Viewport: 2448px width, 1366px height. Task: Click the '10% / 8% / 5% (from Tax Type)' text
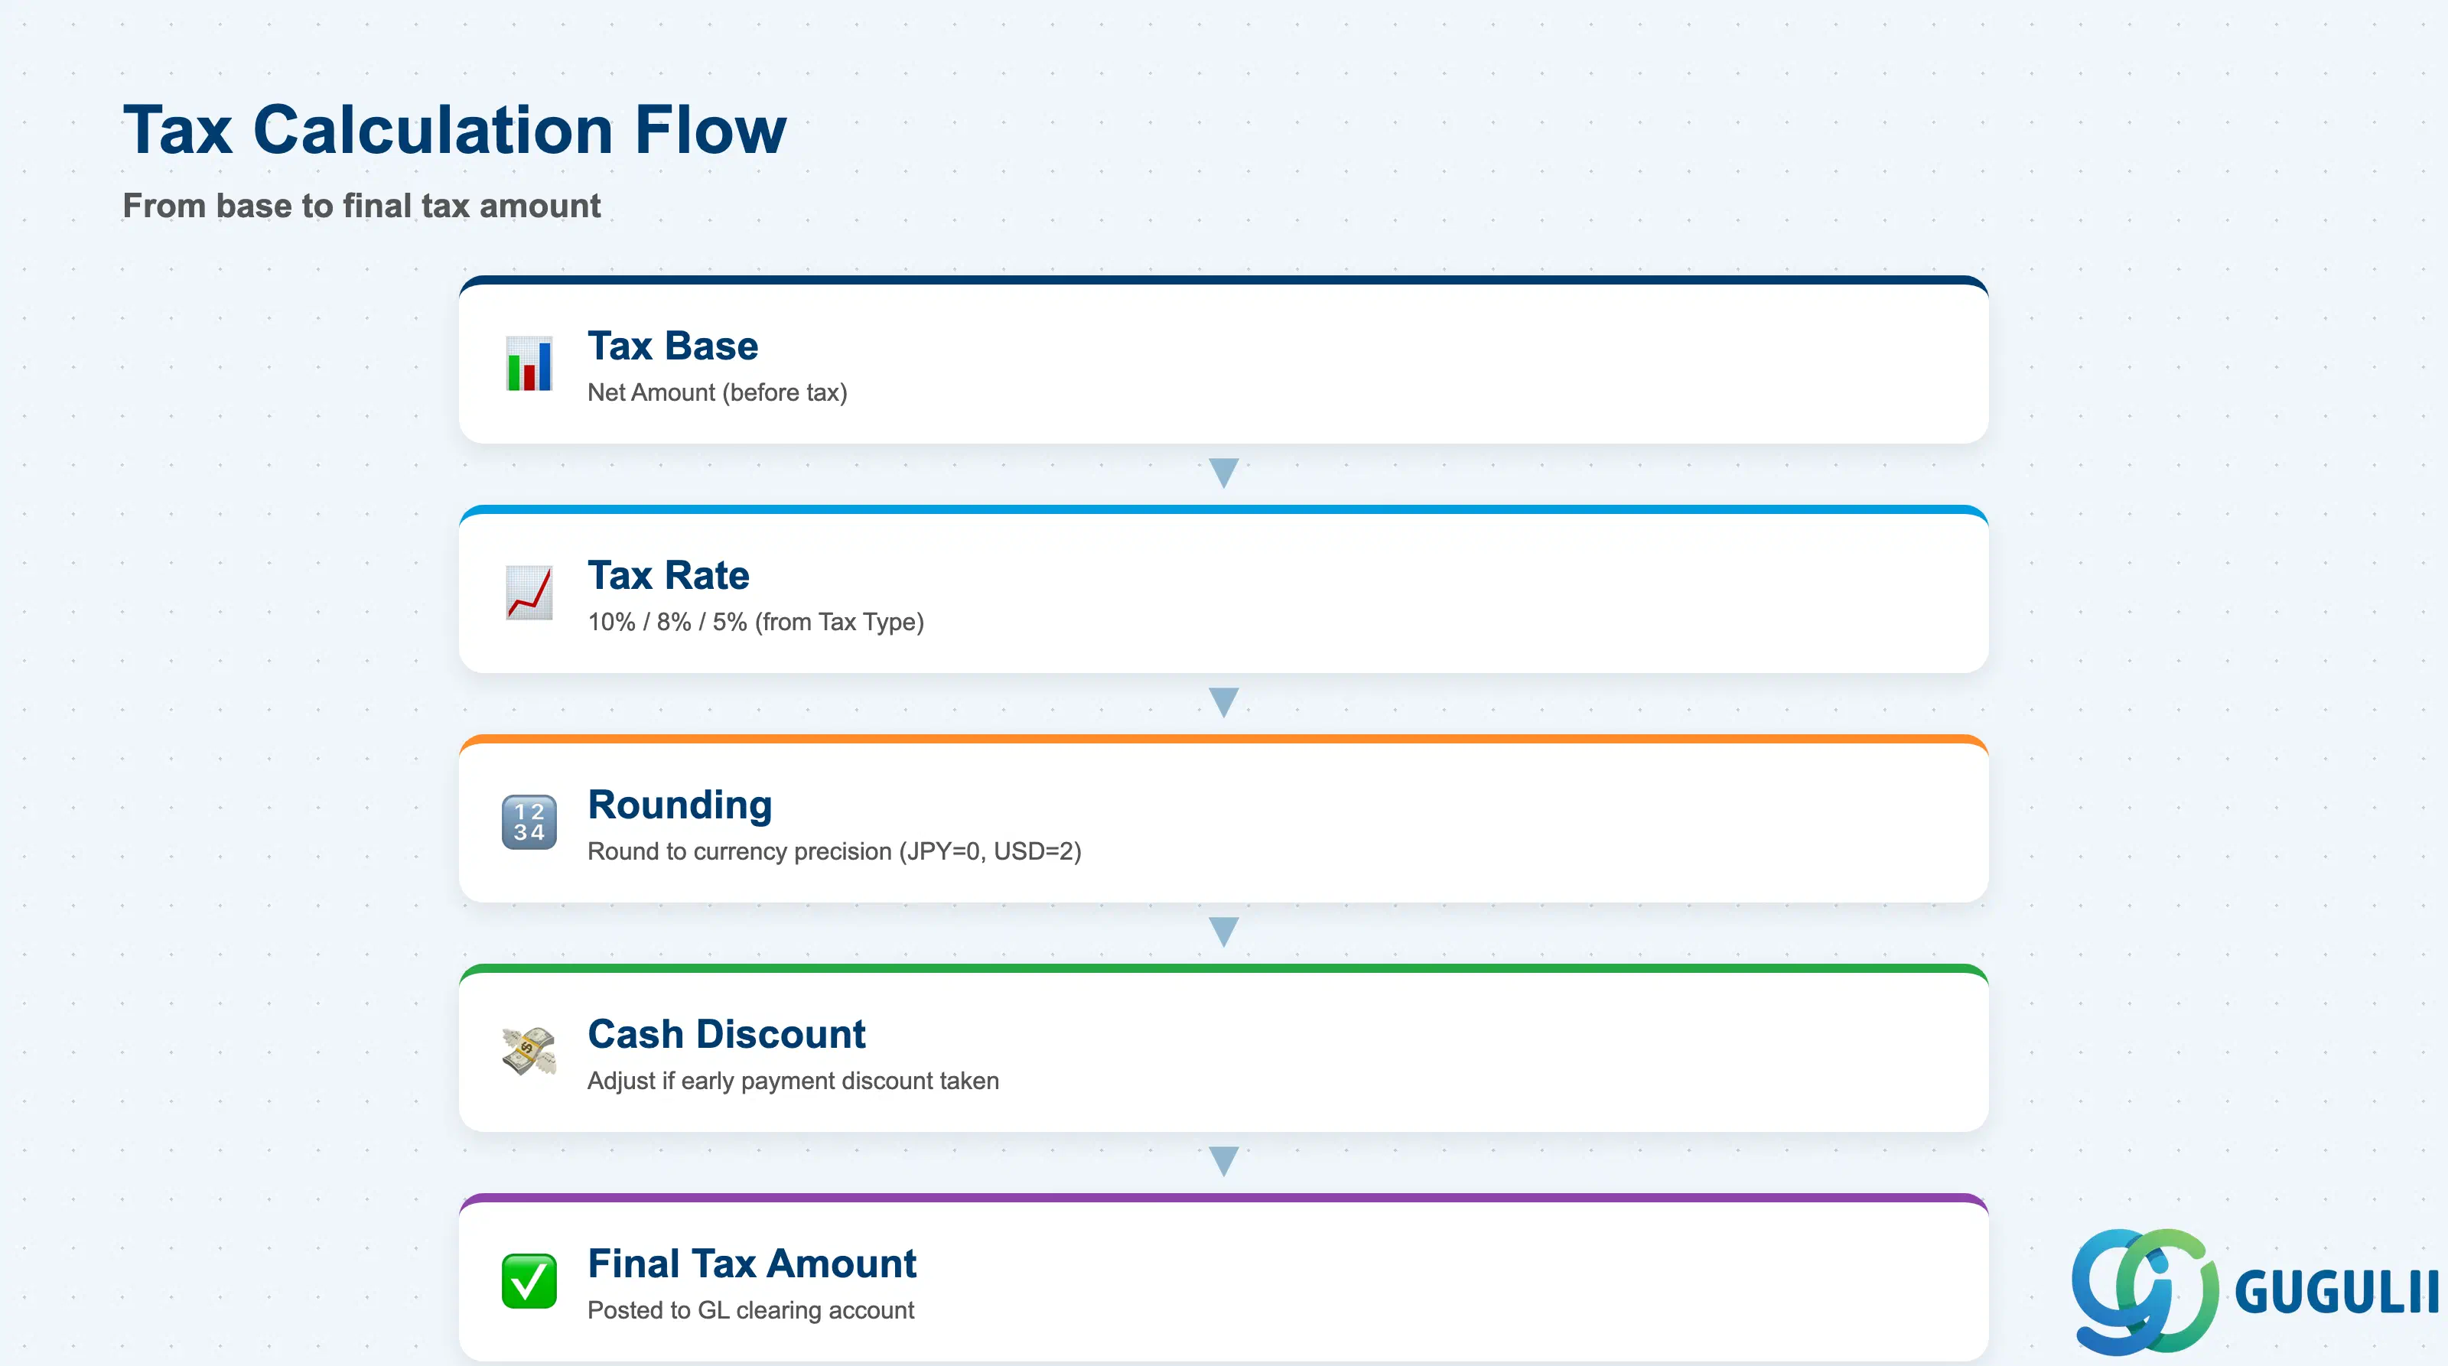tap(756, 623)
